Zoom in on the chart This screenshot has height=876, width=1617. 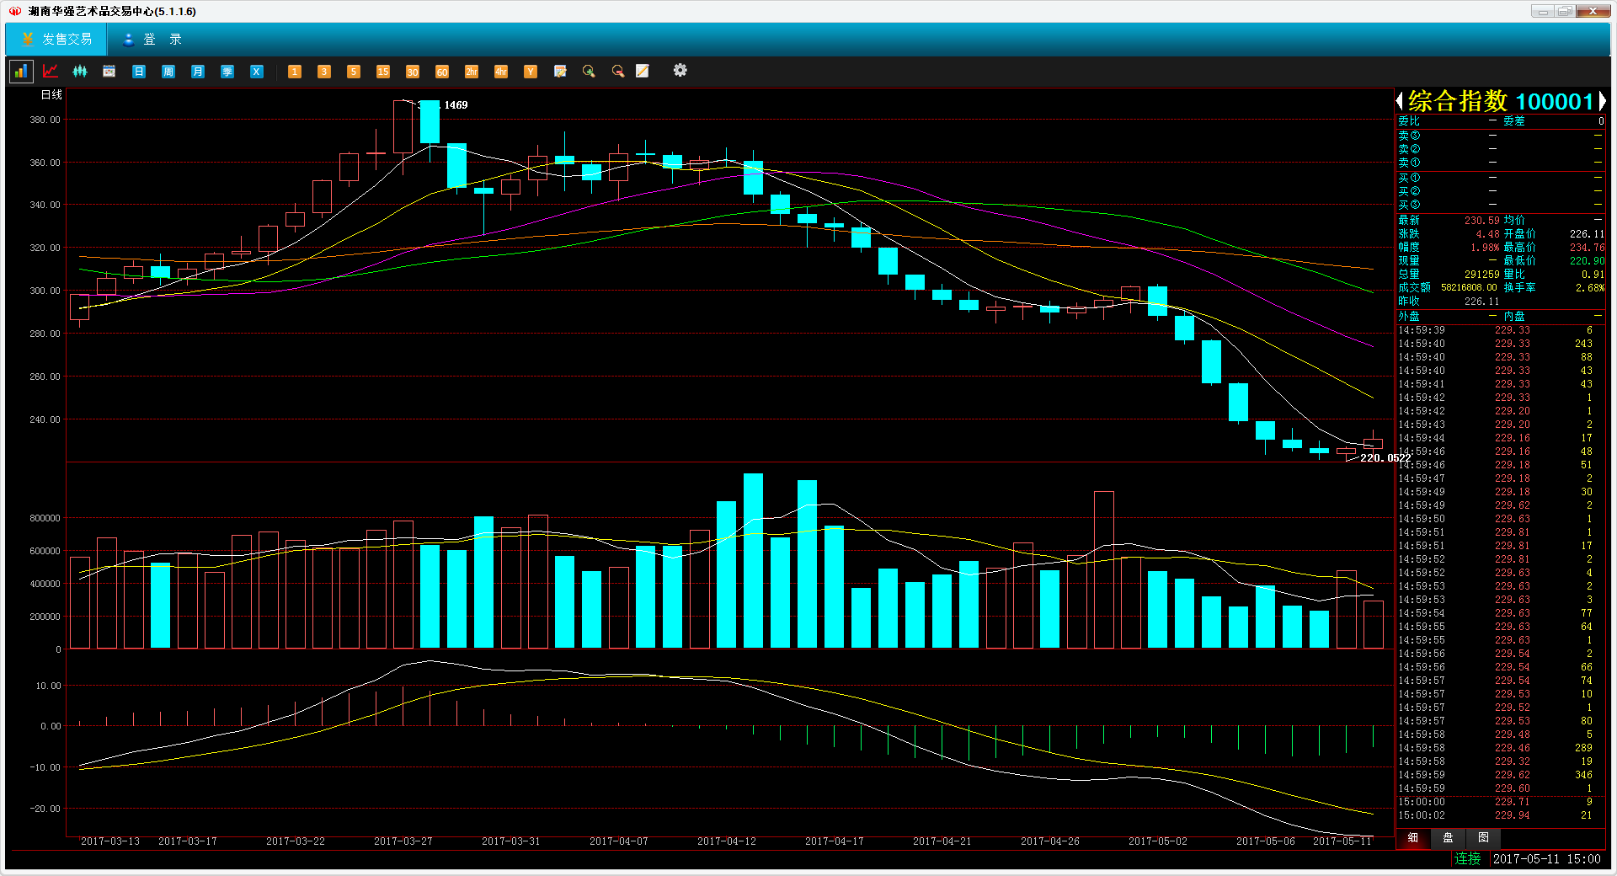589,72
